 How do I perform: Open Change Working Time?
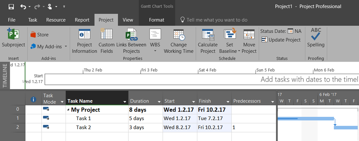click(178, 35)
